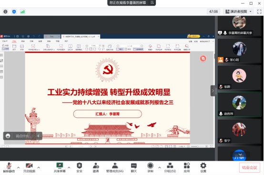Collapse the participant video side panel

click(x=213, y=91)
